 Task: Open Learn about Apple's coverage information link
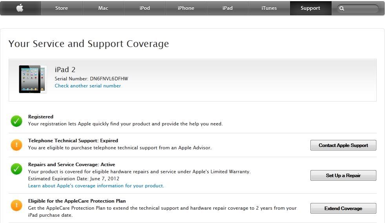[96, 186]
